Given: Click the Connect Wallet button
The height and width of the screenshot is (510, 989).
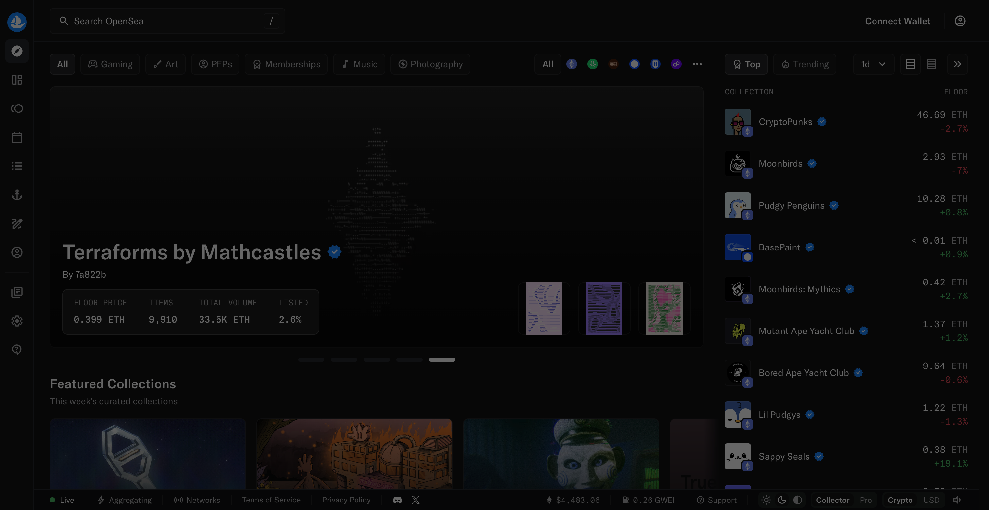Looking at the screenshot, I should 897,21.
